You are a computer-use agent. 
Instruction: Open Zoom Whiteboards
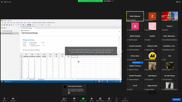tap(125, 99)
